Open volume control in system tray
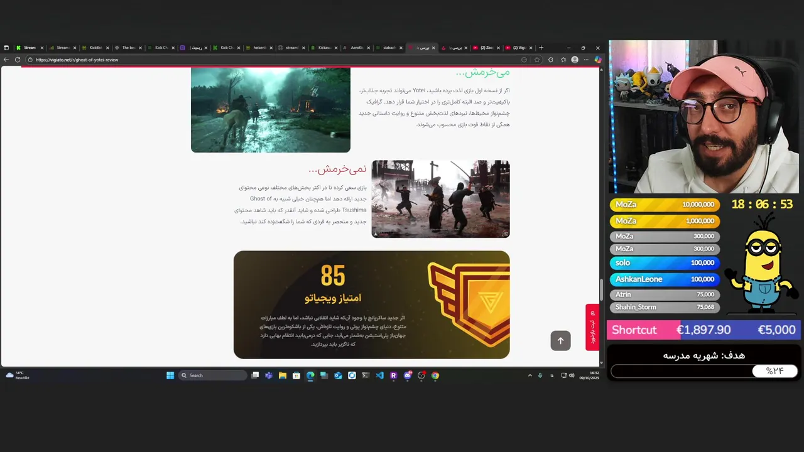This screenshot has width=804, height=452. click(572, 375)
